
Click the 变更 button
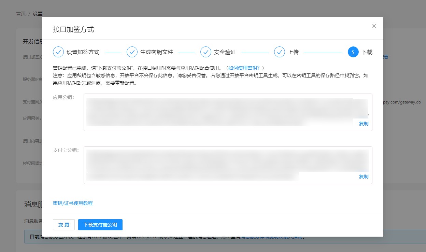[x=64, y=225]
